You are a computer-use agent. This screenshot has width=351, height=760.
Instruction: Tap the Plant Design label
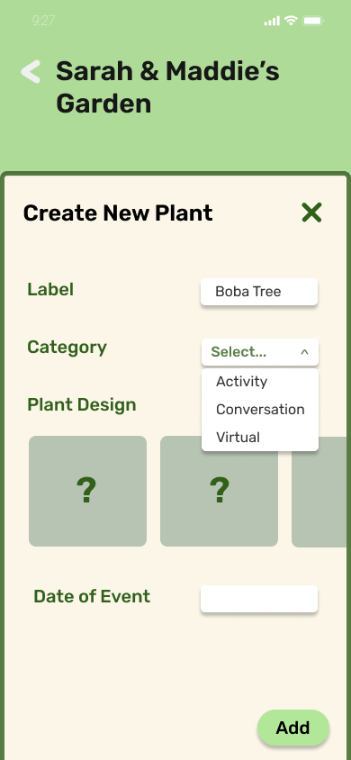point(82,404)
